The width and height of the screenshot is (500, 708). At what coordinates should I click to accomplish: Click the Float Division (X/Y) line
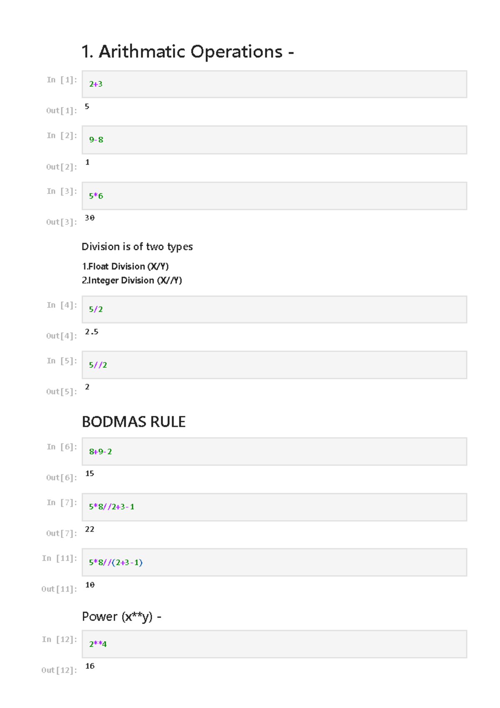click(x=125, y=266)
